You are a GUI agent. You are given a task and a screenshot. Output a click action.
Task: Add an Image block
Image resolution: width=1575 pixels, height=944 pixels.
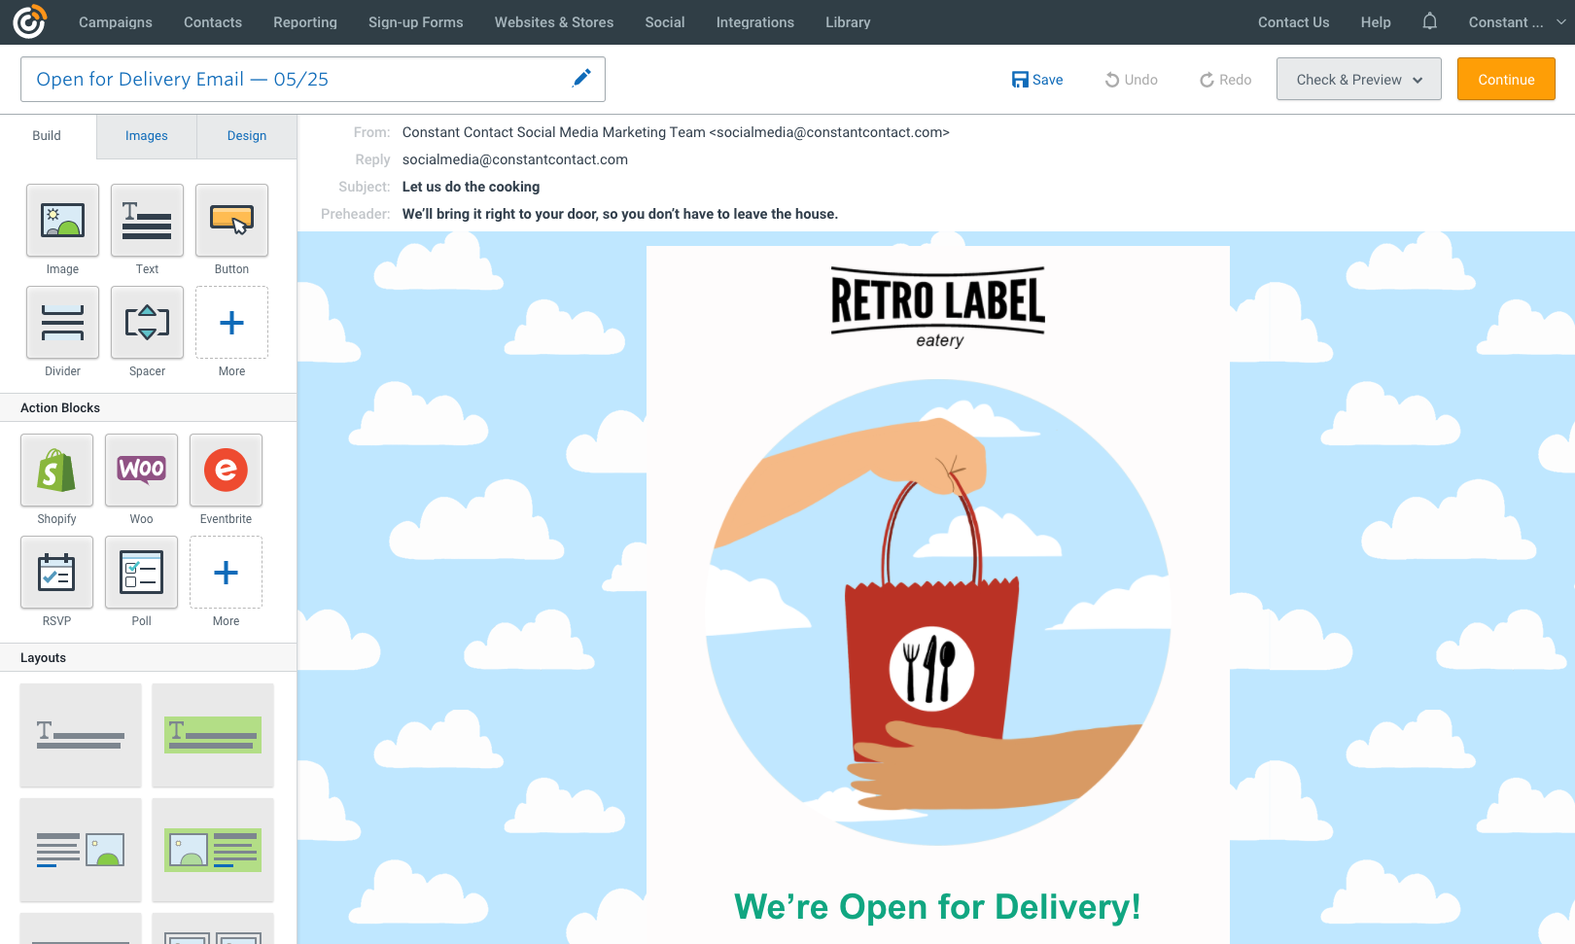tap(62, 220)
